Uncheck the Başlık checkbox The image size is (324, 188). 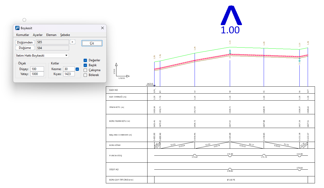(85, 65)
